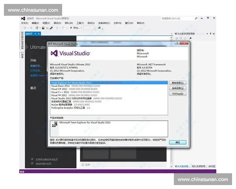Open the Solution Explorer window position dropdown
This screenshot has width=236, height=189.
207,33
